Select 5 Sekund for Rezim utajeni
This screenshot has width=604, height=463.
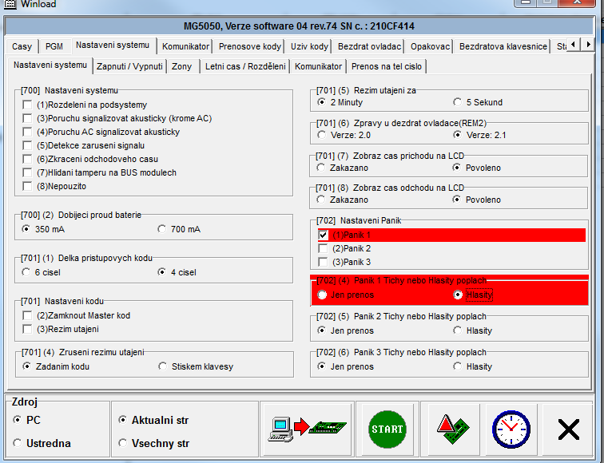tap(458, 102)
